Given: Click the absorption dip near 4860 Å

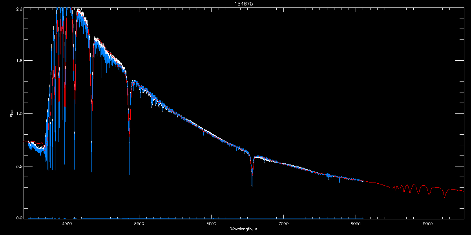Looking at the screenshot, I should (129, 125).
